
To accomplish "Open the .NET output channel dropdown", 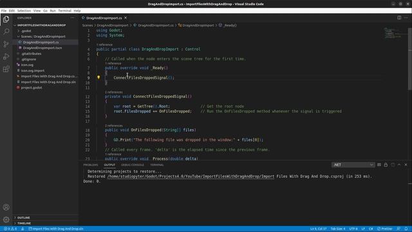I will coord(353,165).
